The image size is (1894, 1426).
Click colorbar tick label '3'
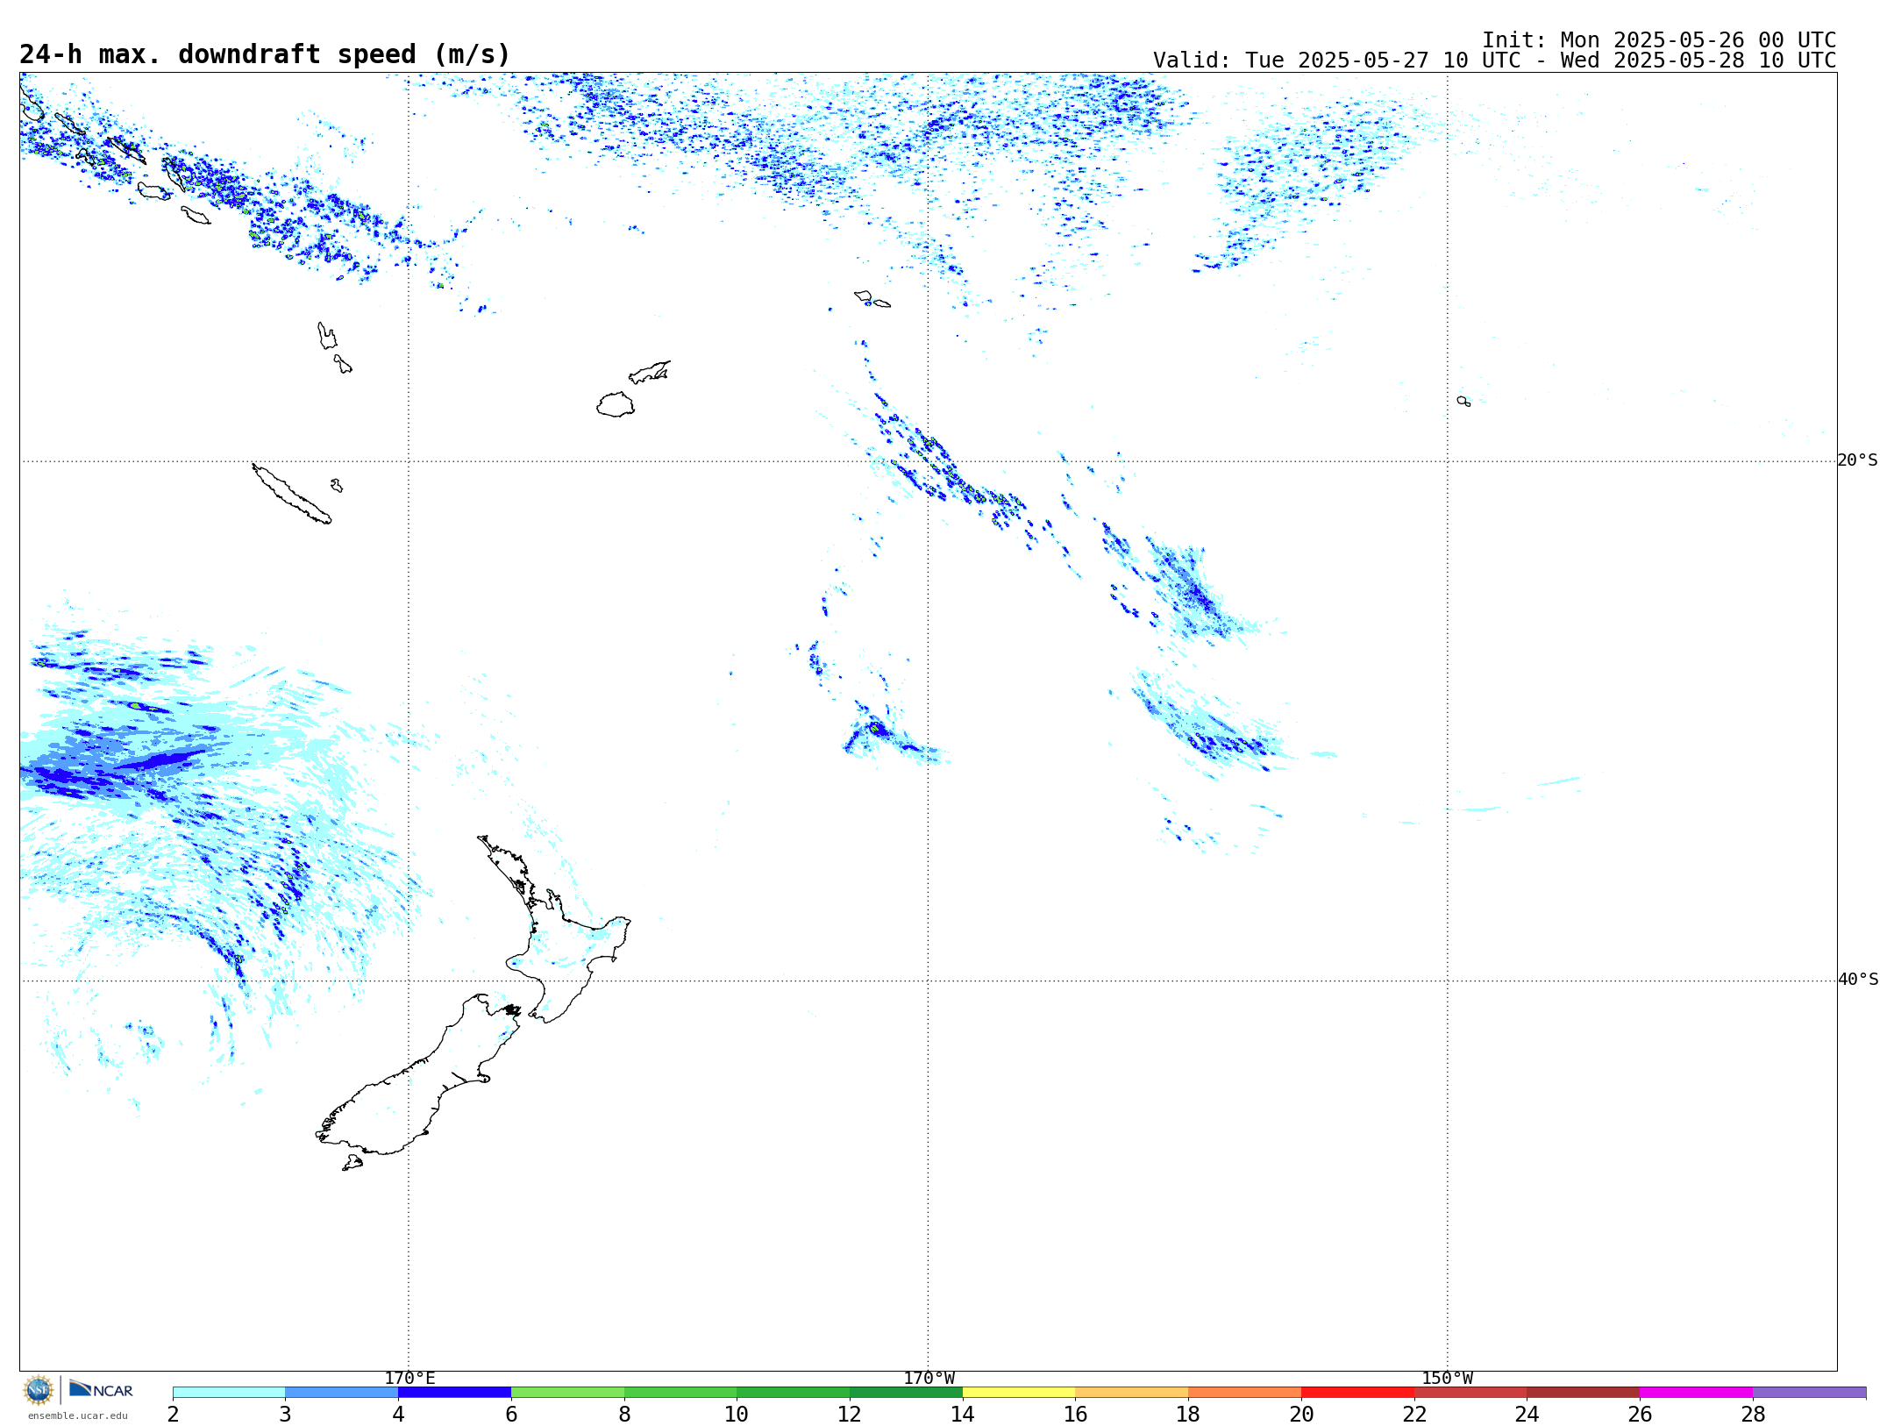pos(285,1414)
